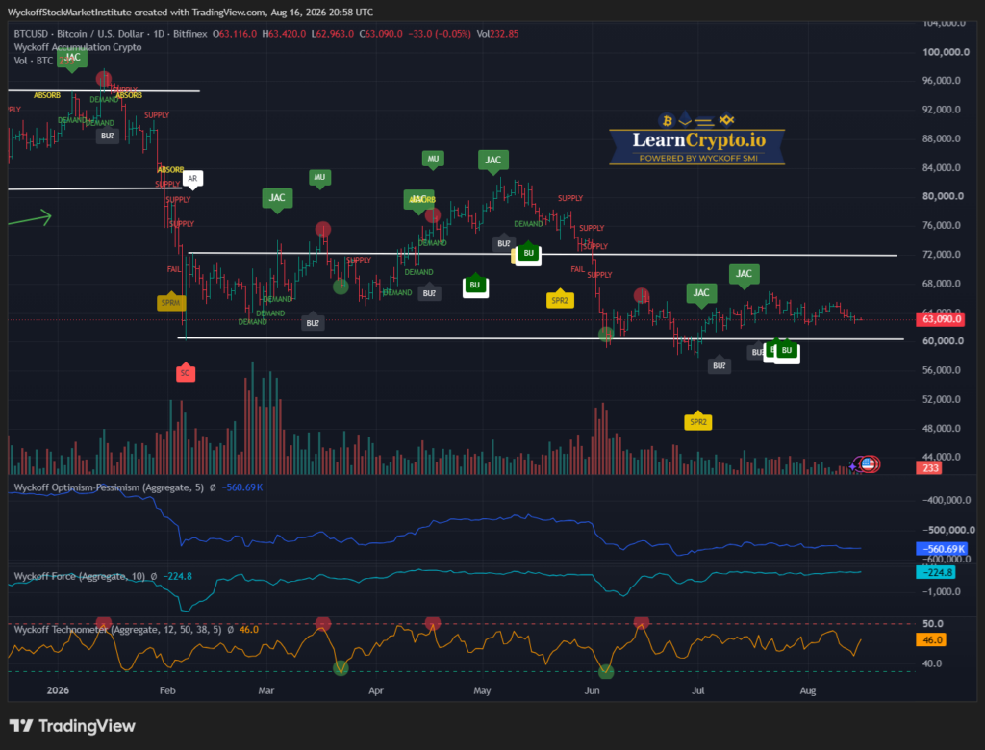
Task: Select the SPR2 label beside the May BU marker
Action: [560, 300]
